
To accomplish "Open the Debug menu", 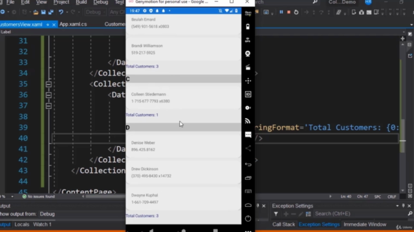I will point(101,2).
